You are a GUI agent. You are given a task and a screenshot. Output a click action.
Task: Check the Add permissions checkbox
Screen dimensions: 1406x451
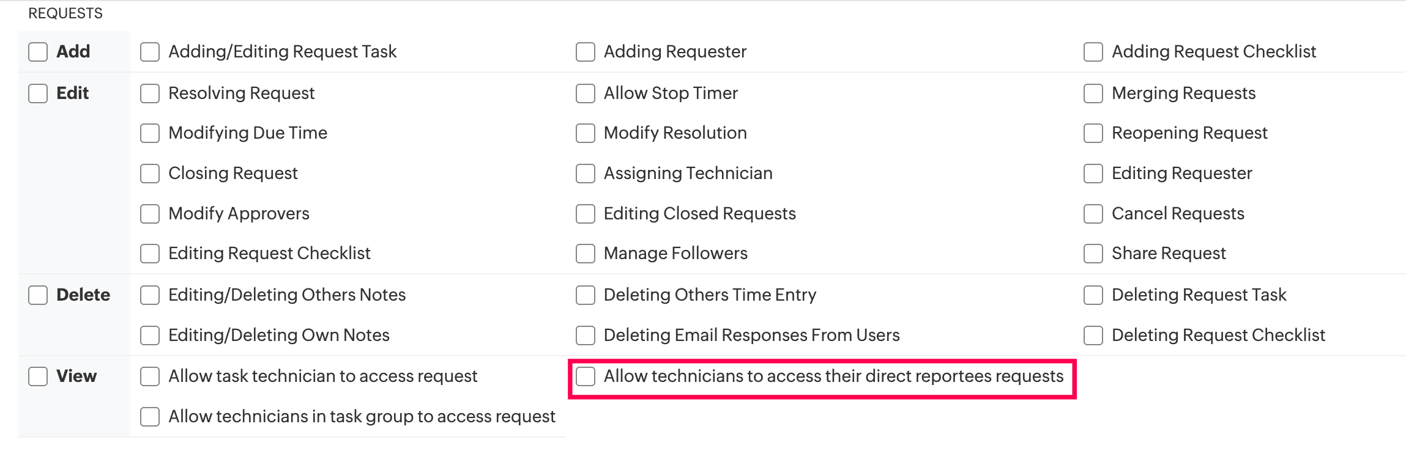[38, 52]
